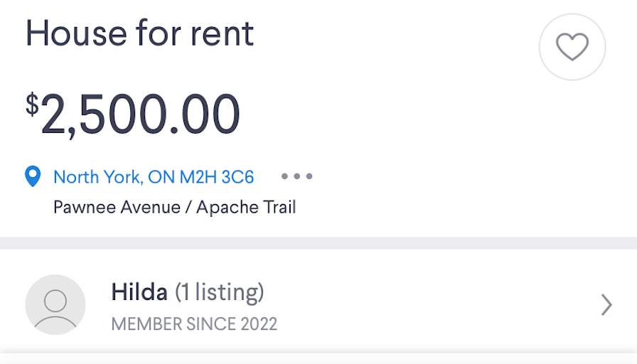The width and height of the screenshot is (637, 364).
Task: Click Hilda's grey profile avatar
Action: (x=55, y=304)
